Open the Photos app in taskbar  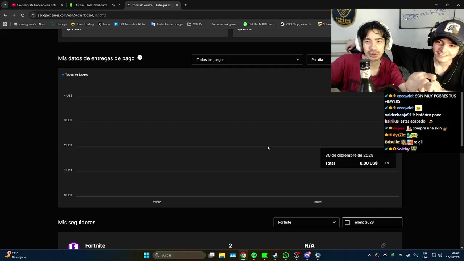click(x=233, y=255)
